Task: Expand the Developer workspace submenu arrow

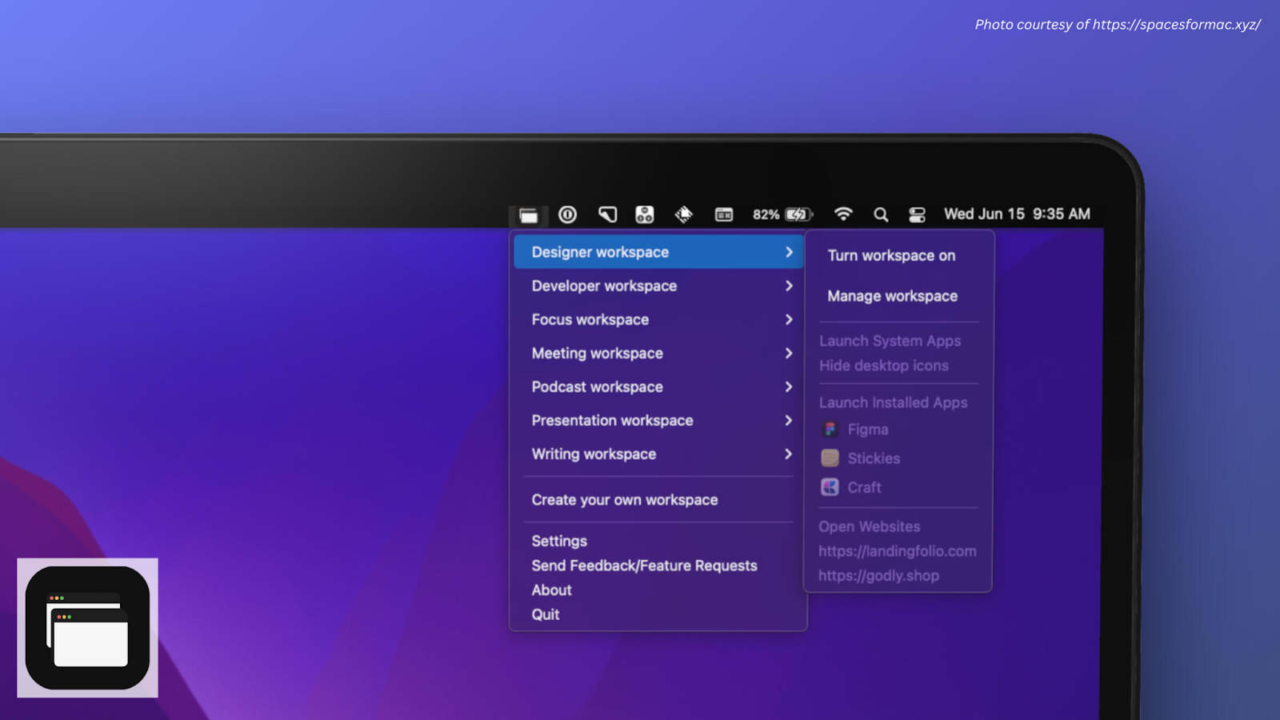Action: coord(789,286)
